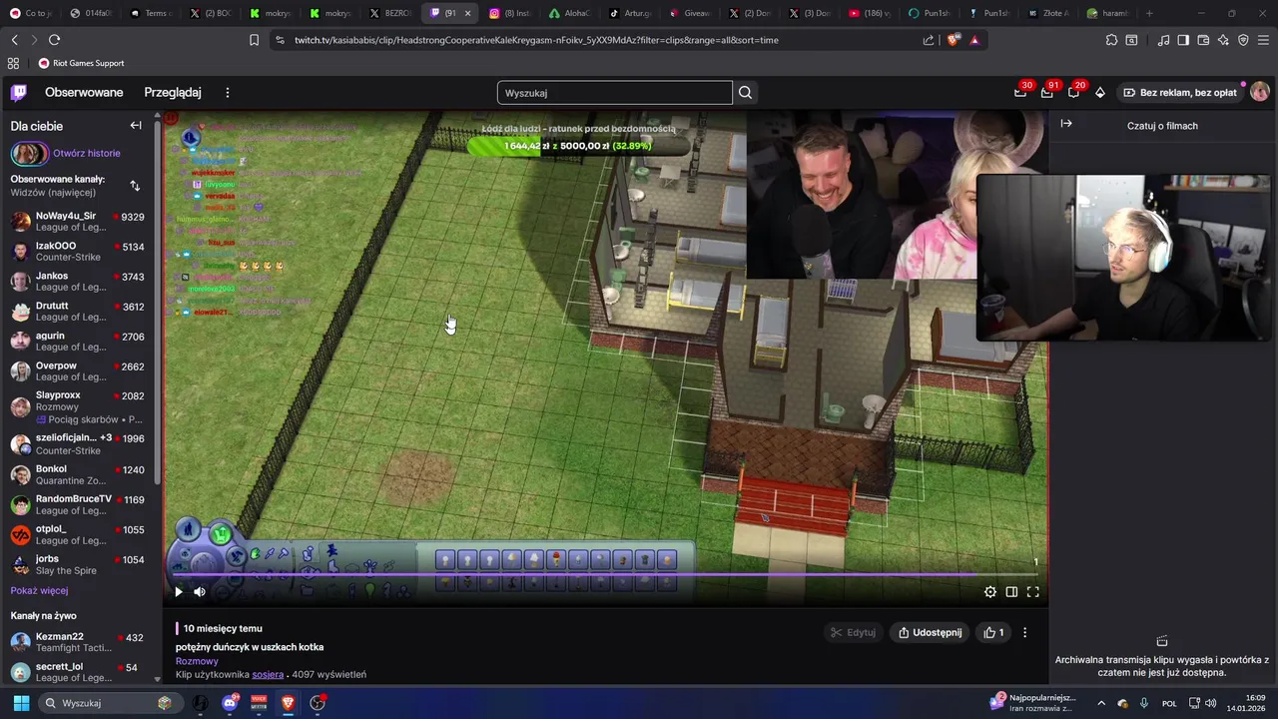Open Brave VPN shield icon
Image resolution: width=1278 pixels, height=719 pixels.
tap(1243, 40)
